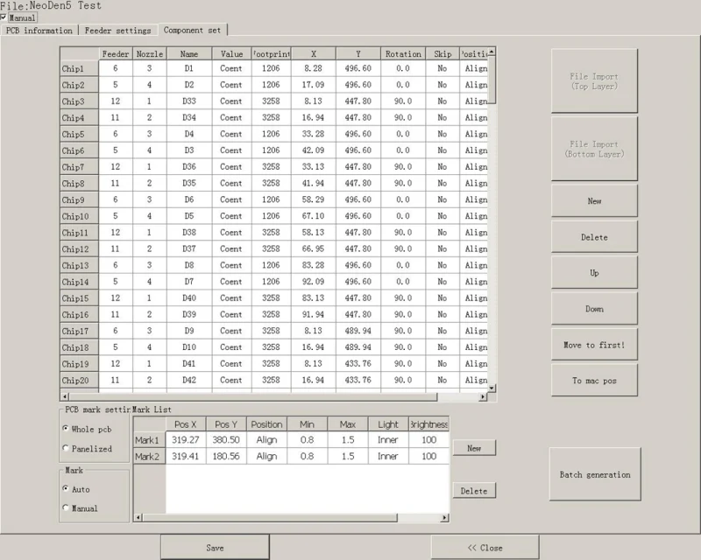This screenshot has height=560, width=701.
Task: Click name cell D40
Action: [189, 297]
